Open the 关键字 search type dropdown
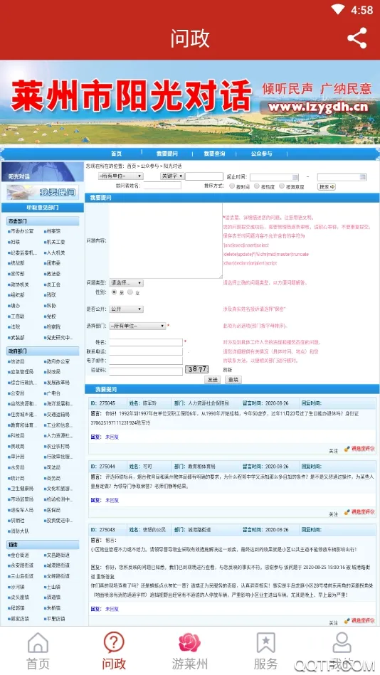The image size is (380, 675). click(172, 176)
